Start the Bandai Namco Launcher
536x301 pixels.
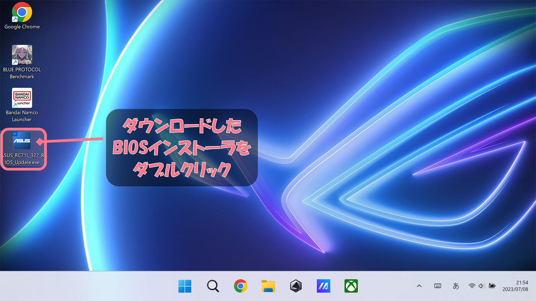point(22,98)
